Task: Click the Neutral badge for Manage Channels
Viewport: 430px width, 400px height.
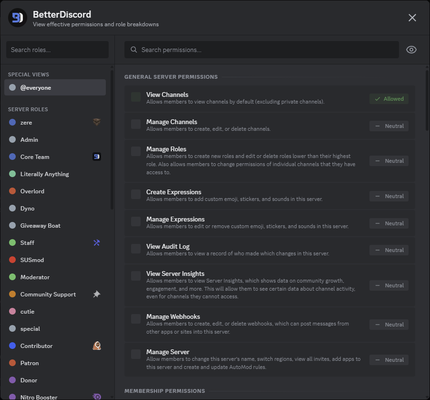Action: coord(389,126)
